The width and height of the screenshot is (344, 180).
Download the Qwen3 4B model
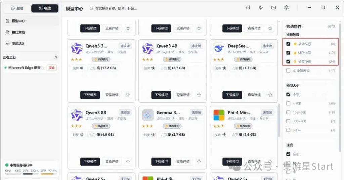[x=161, y=95]
